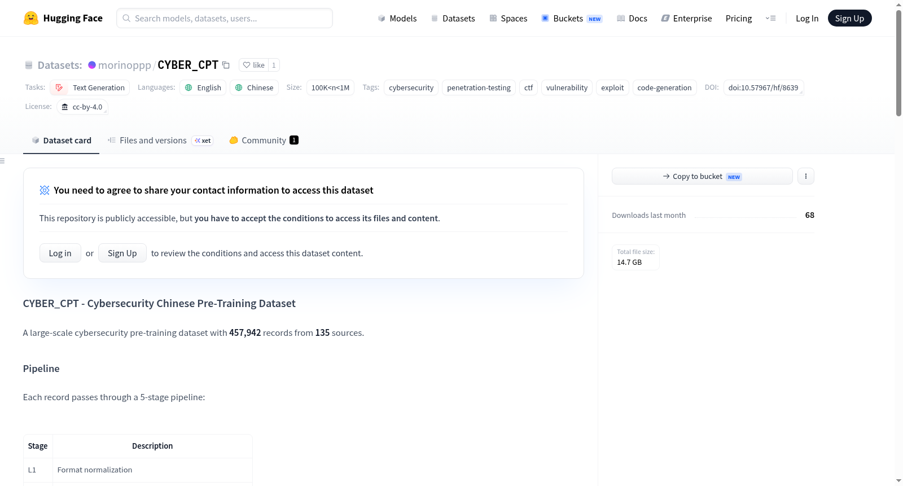Screen dimensions: 903x486
Task: Open the cc-by-4.0 license dropdown
Action: coord(82,107)
